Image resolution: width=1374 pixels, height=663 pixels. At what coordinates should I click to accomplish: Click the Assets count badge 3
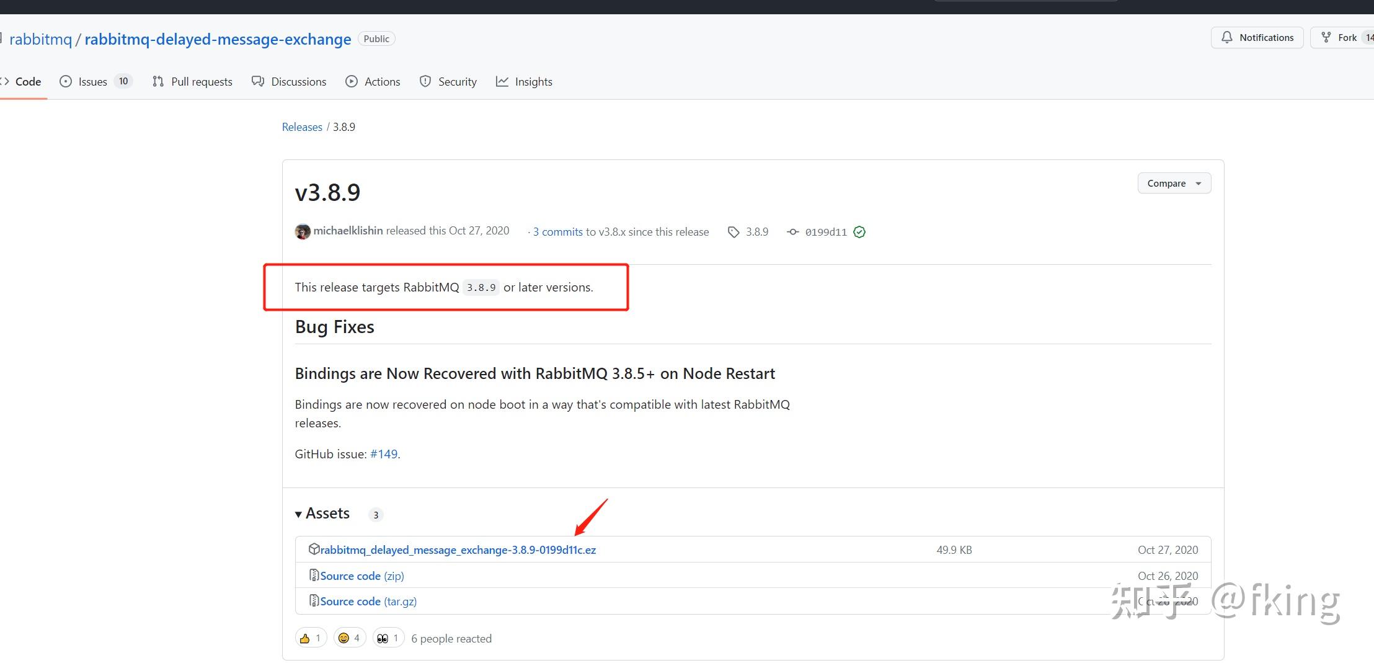[376, 515]
